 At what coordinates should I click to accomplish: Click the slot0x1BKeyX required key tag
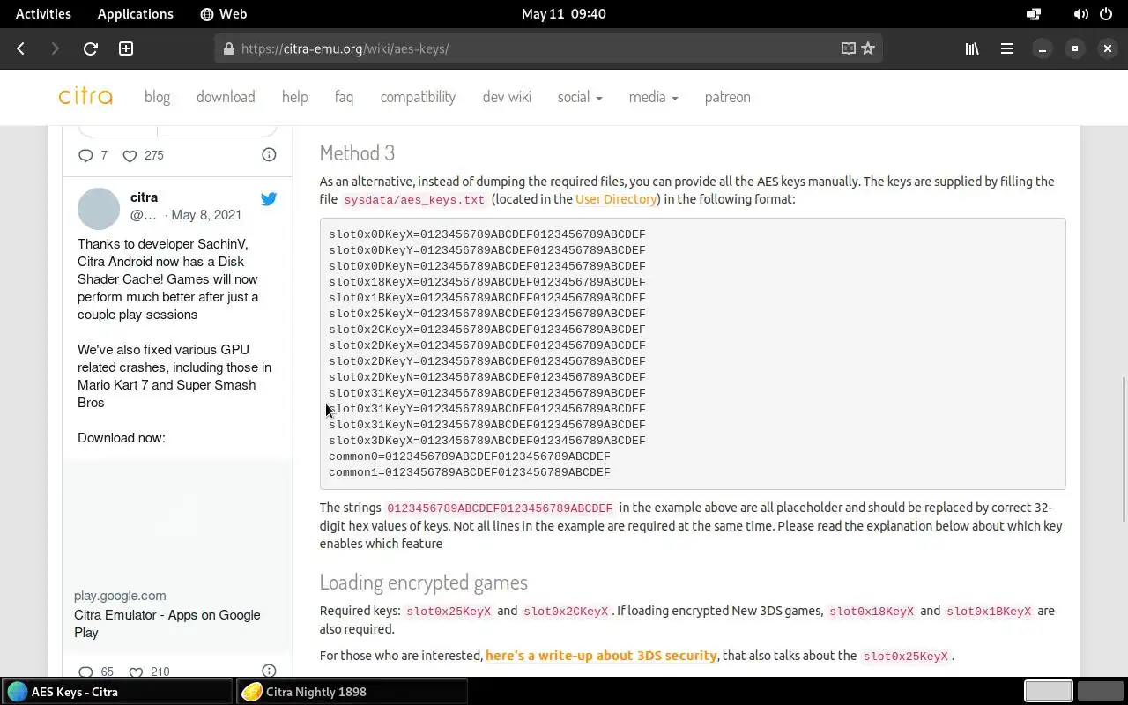(x=989, y=612)
